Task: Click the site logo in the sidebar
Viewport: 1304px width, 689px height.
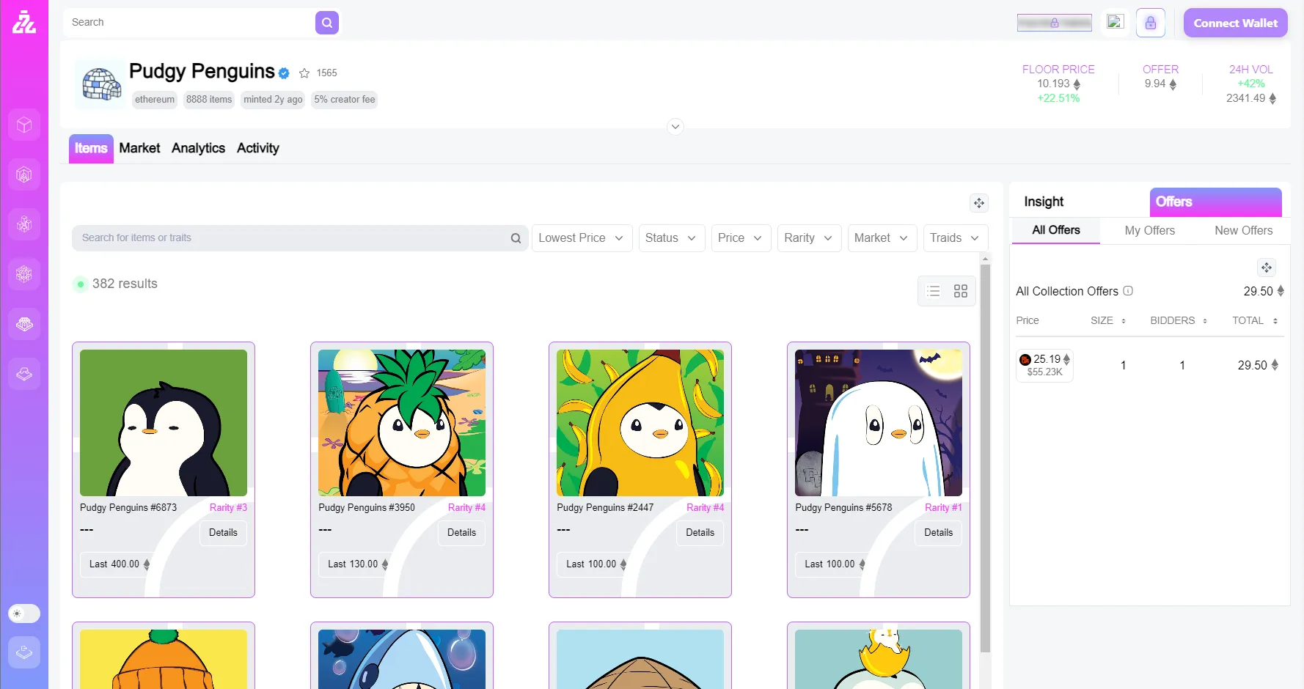Action: 24,23
